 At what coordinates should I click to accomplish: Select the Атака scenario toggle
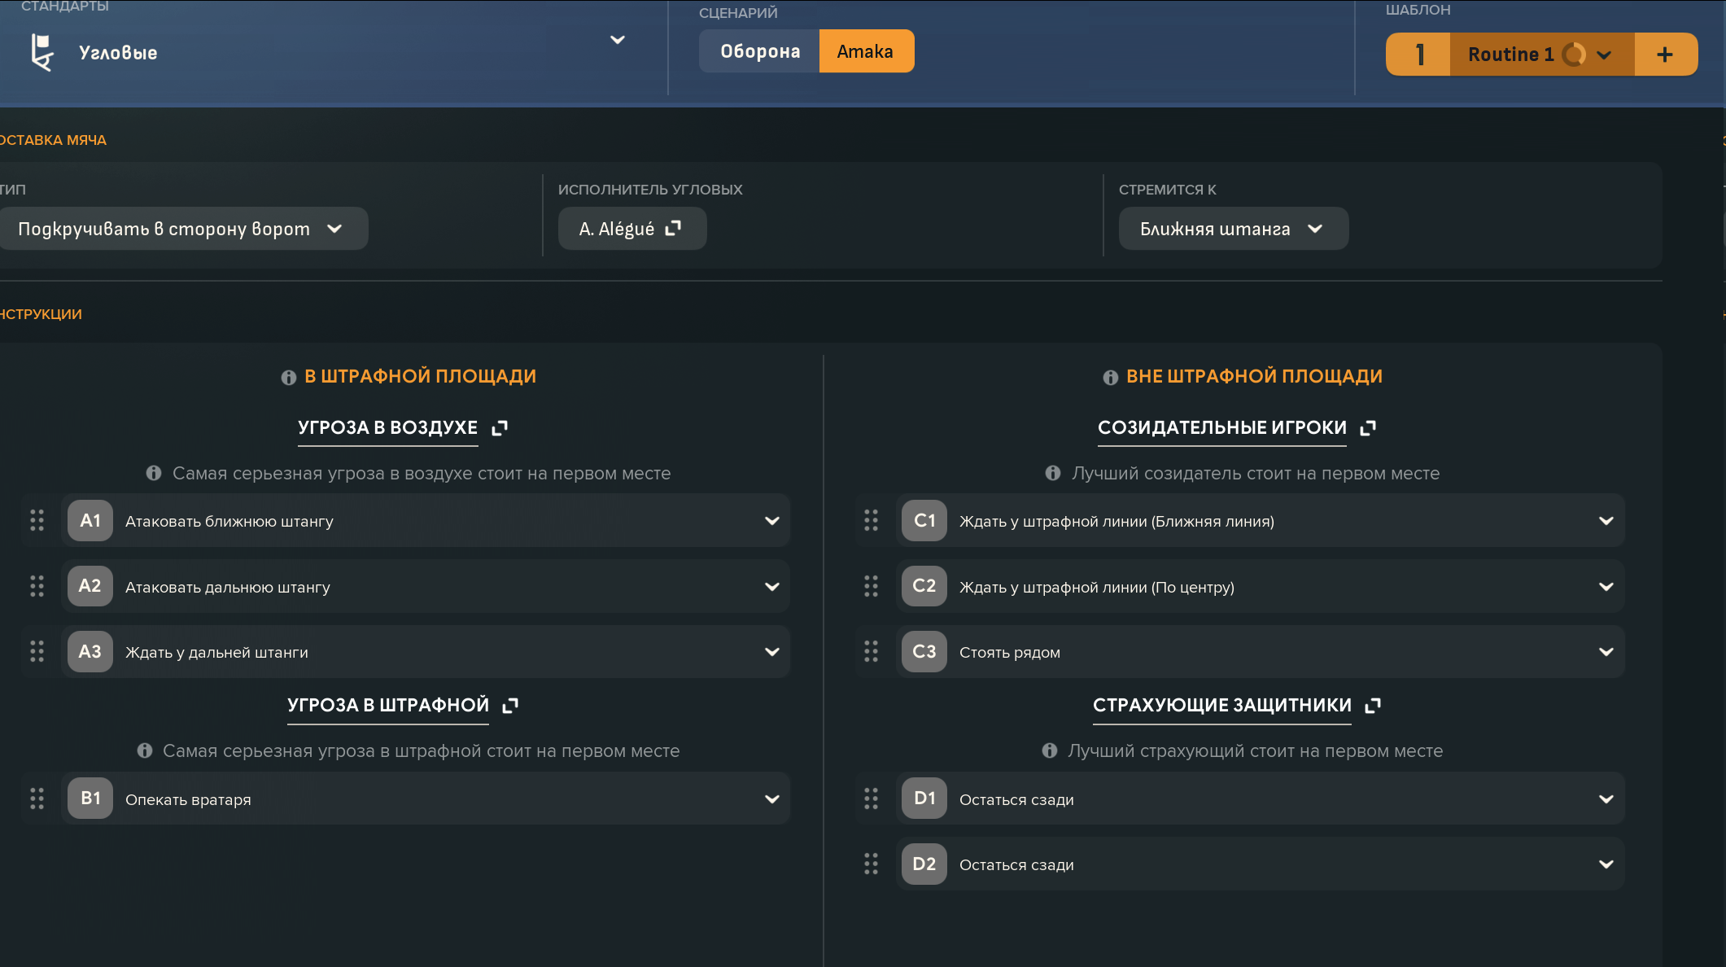866,51
